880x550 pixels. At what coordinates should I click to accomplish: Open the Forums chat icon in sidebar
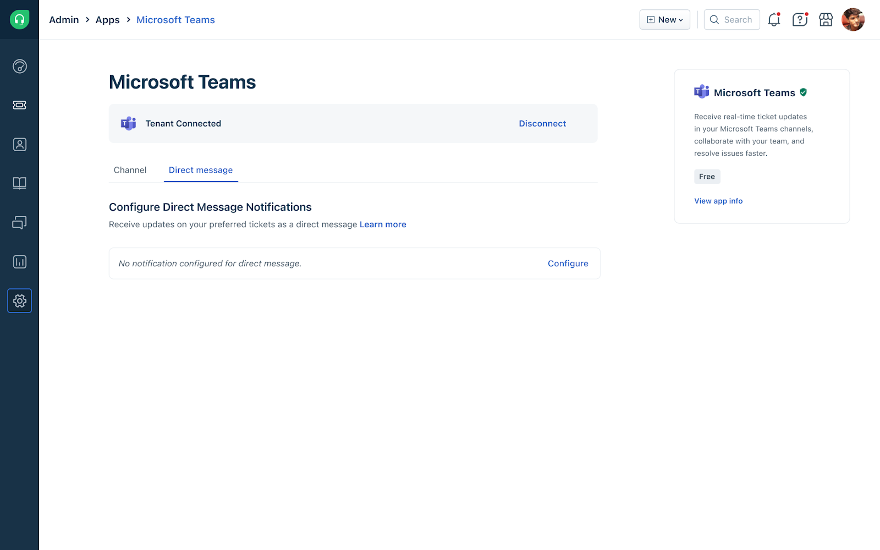[x=19, y=222]
